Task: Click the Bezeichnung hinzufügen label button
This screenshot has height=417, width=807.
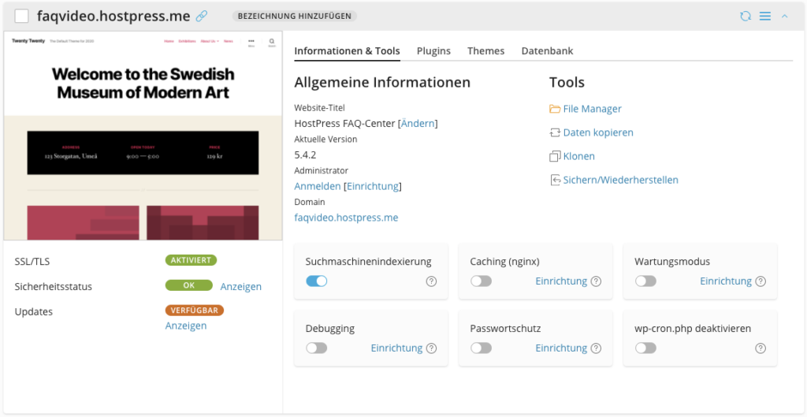Action: pos(295,16)
